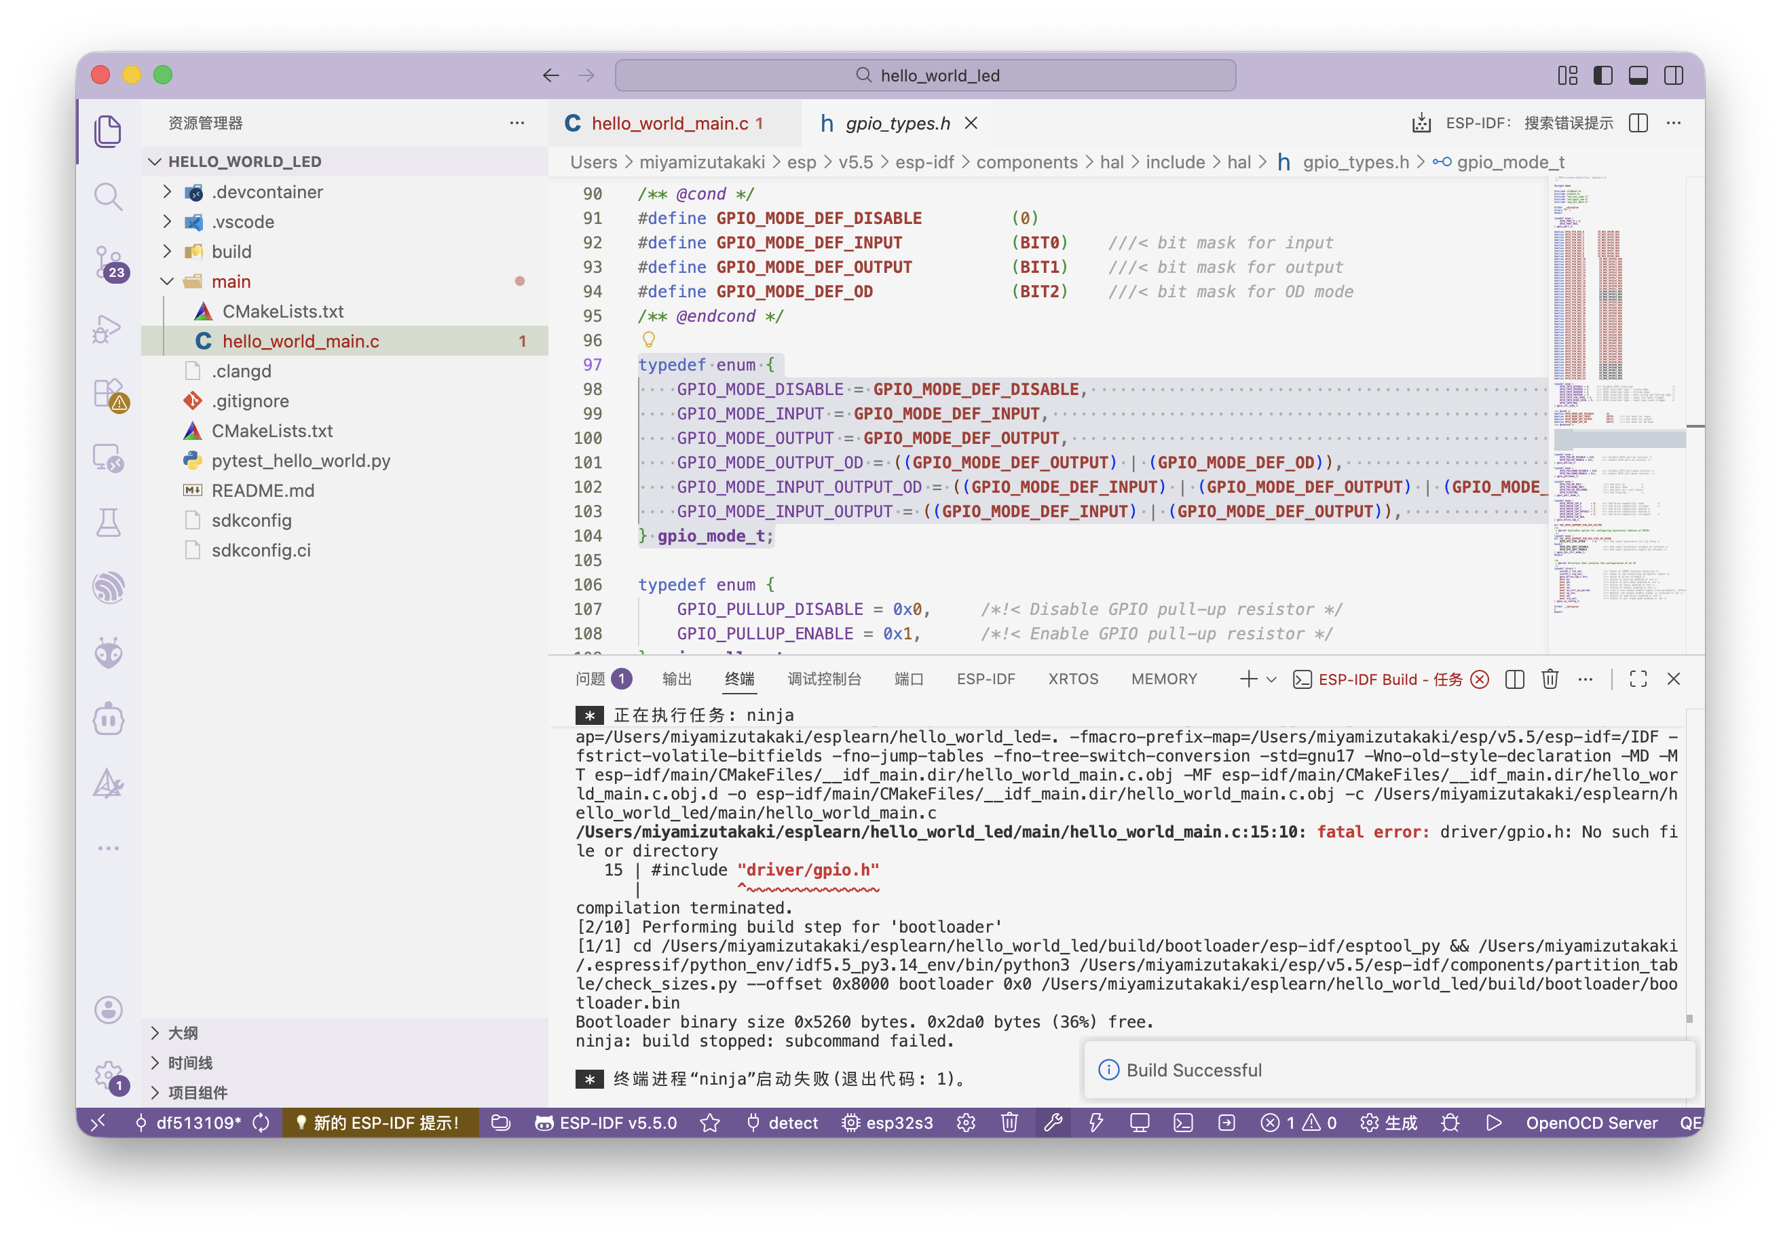
Task: Toggle the bottom panel visibility
Action: [1638, 75]
